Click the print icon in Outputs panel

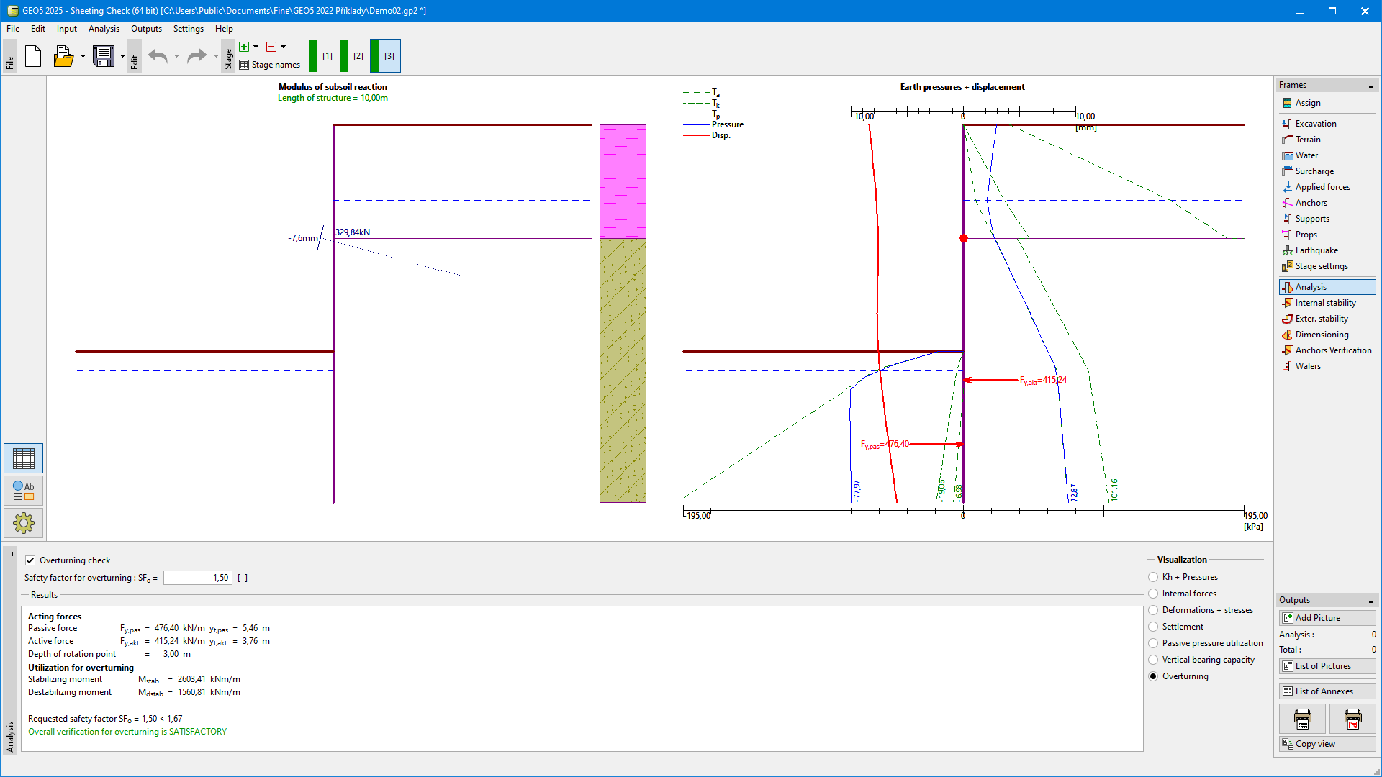(1302, 718)
